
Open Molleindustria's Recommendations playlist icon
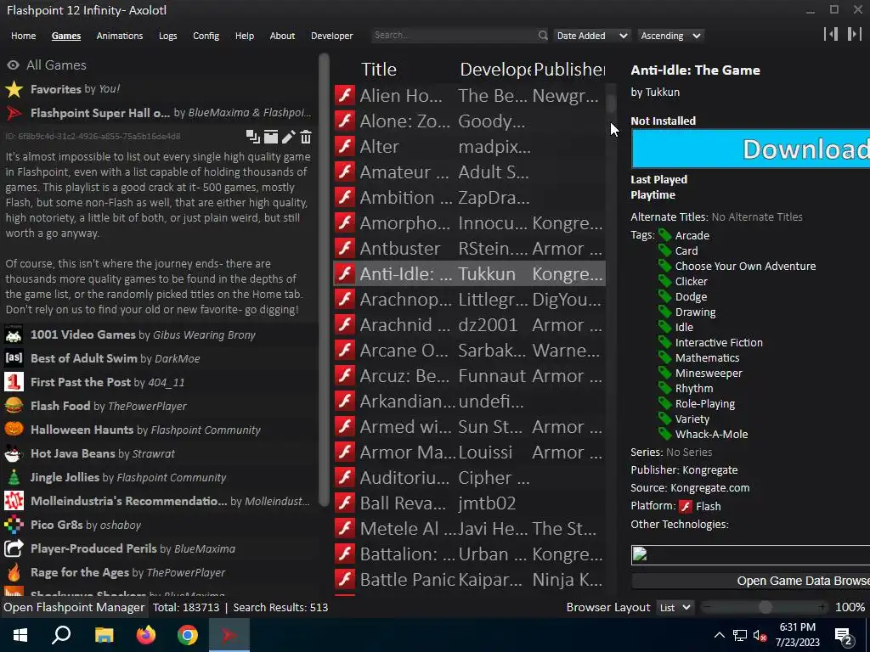pyautogui.click(x=14, y=501)
